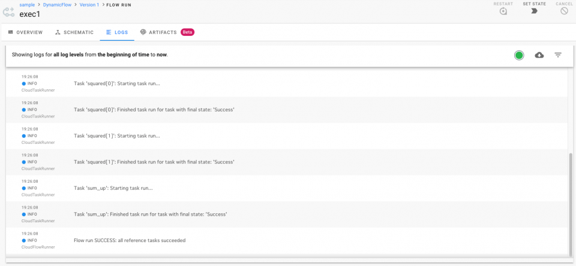This screenshot has height=266, width=576.
Task: Click the Set State icon
Action: pos(534,11)
